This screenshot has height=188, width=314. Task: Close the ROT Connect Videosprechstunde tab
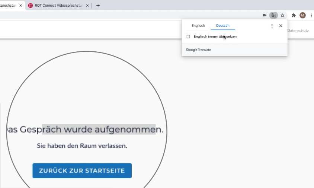point(87,6)
